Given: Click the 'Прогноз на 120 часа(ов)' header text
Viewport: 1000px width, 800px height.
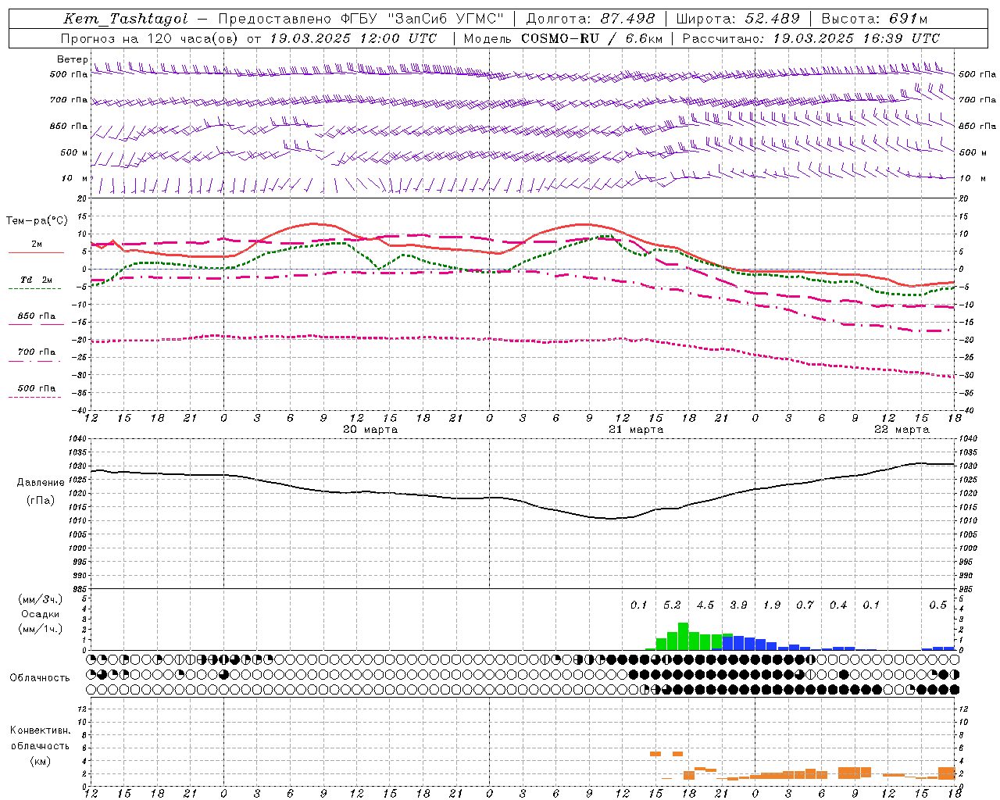Looking at the screenshot, I should click(151, 37).
